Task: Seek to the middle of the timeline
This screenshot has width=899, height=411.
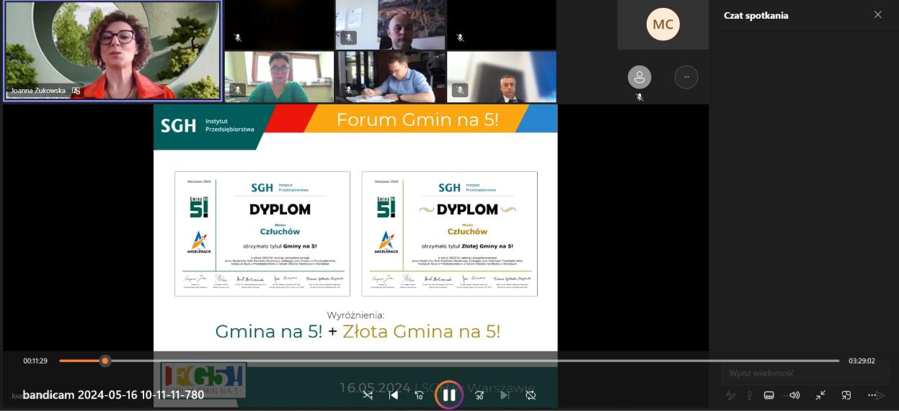Action: click(449, 361)
